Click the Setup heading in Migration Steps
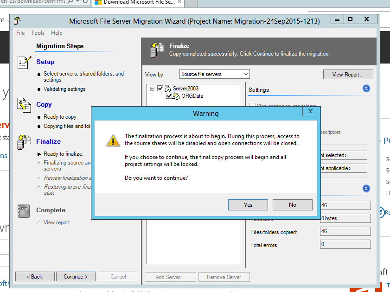Screen dimensions: 390x292 pyautogui.click(x=45, y=62)
